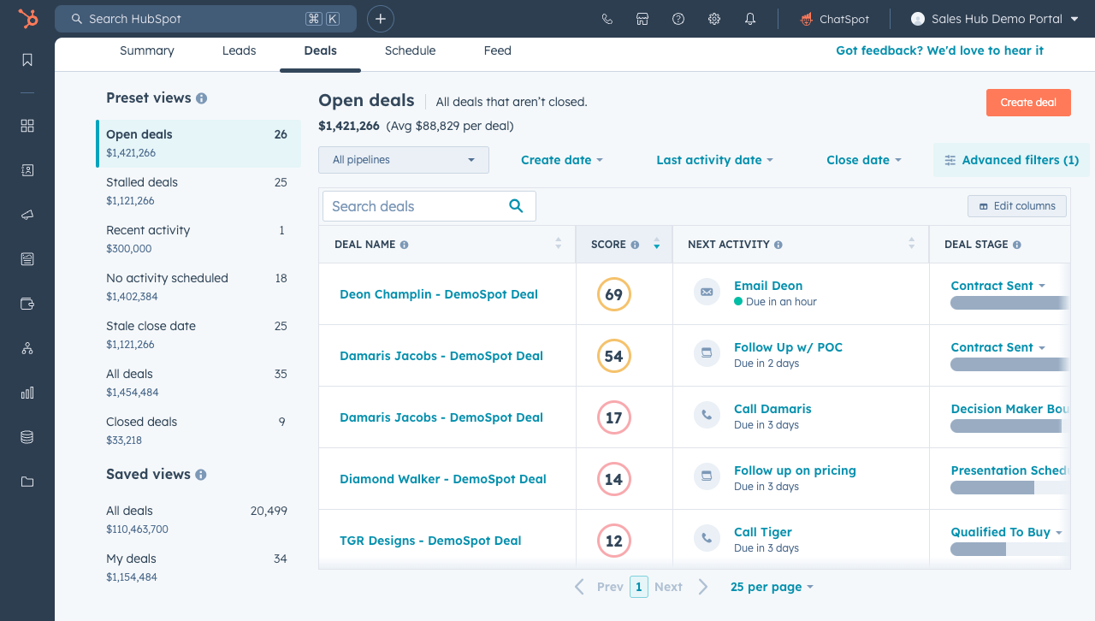This screenshot has height=621, width=1095.
Task: Click TGR Designs' Qualified To Buy progress bar
Action: 1010,549
